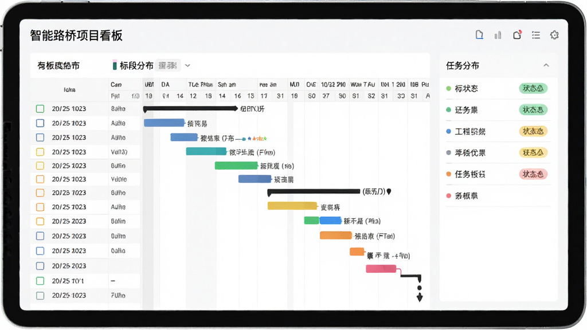Open the notification icon with red dot
The image size is (587, 330).
[x=517, y=35]
